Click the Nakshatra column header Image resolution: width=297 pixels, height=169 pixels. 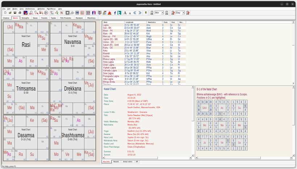pyautogui.click(x=154, y=22)
